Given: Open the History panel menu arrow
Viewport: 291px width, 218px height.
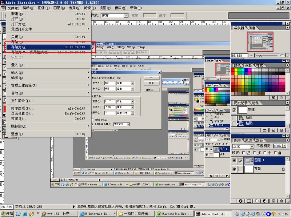Looking at the screenshot, I should pos(287,103).
